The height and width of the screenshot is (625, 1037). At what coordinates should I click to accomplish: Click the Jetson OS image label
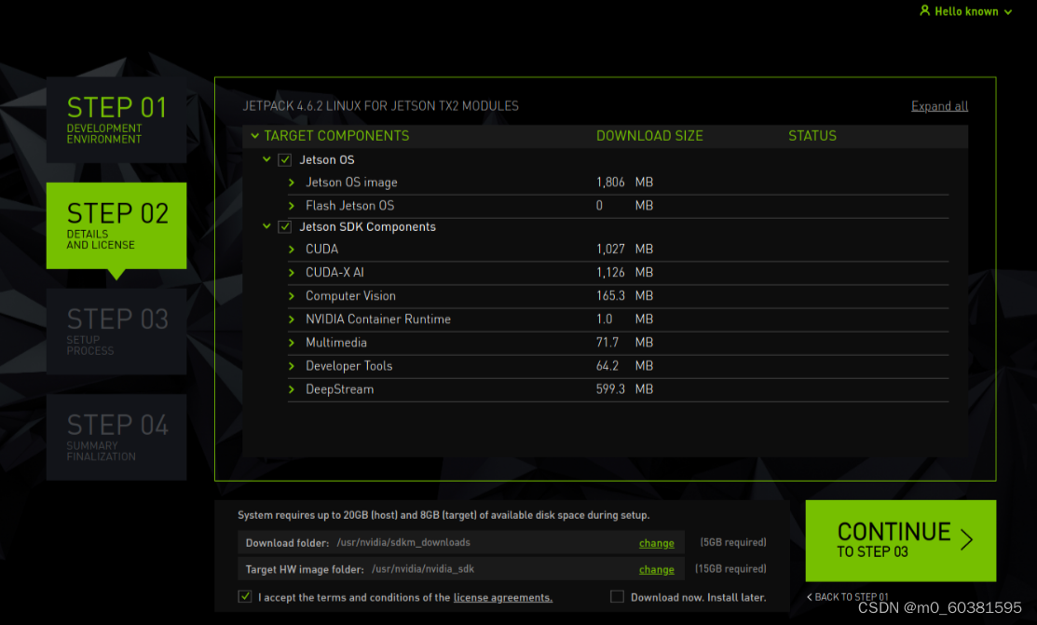351,183
